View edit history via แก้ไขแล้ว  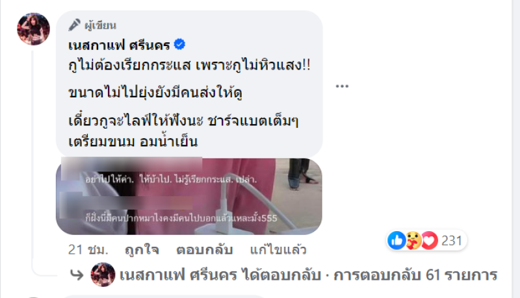(278, 250)
